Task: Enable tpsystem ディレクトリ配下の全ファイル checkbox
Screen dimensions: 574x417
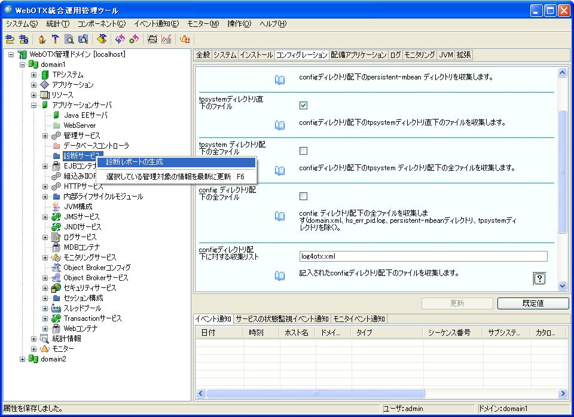Action: (x=303, y=151)
